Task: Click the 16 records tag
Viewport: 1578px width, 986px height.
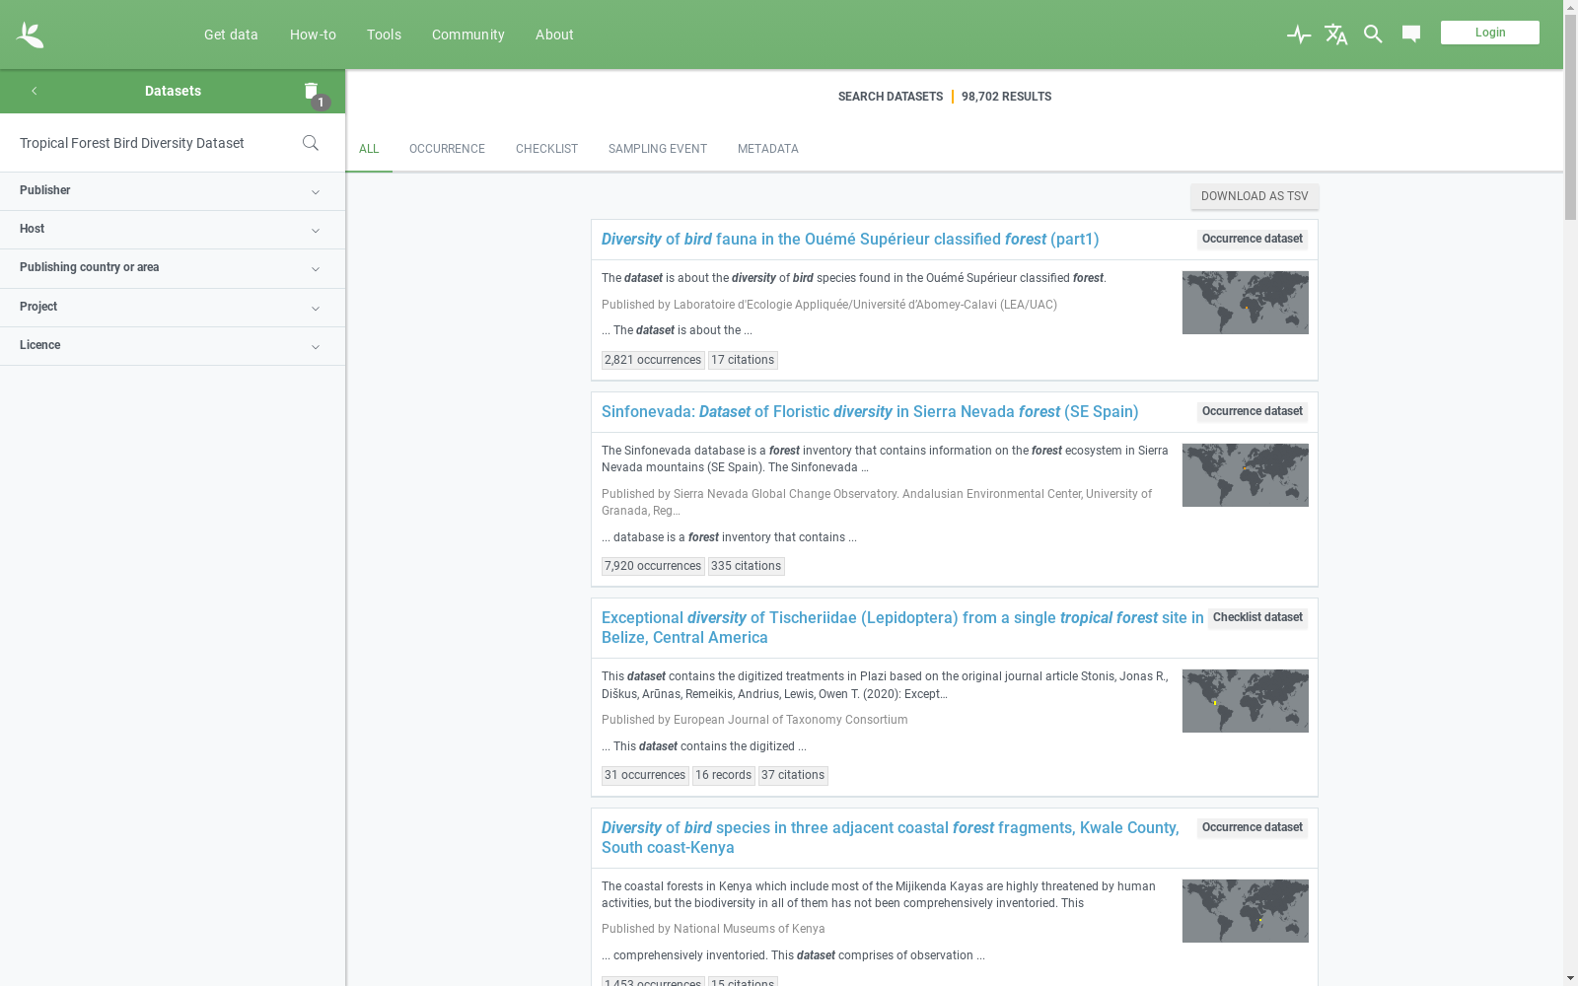Action: click(724, 775)
